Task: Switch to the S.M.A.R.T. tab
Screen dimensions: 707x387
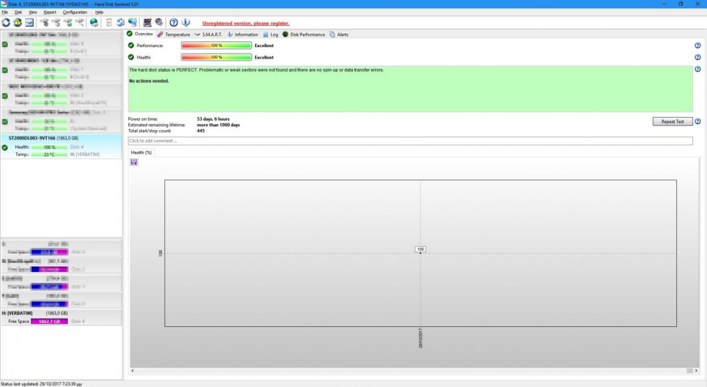Action: pos(209,34)
